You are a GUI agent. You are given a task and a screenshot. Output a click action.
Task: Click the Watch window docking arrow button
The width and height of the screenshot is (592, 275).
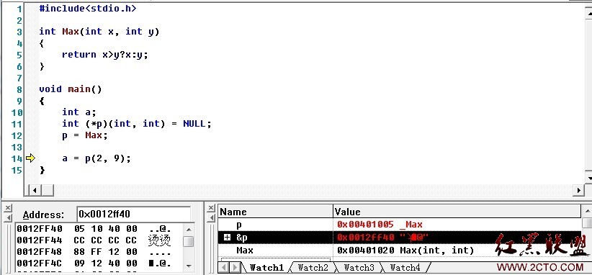click(211, 217)
